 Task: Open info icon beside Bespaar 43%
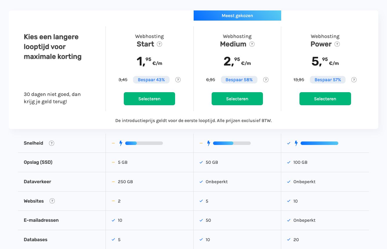(178, 80)
